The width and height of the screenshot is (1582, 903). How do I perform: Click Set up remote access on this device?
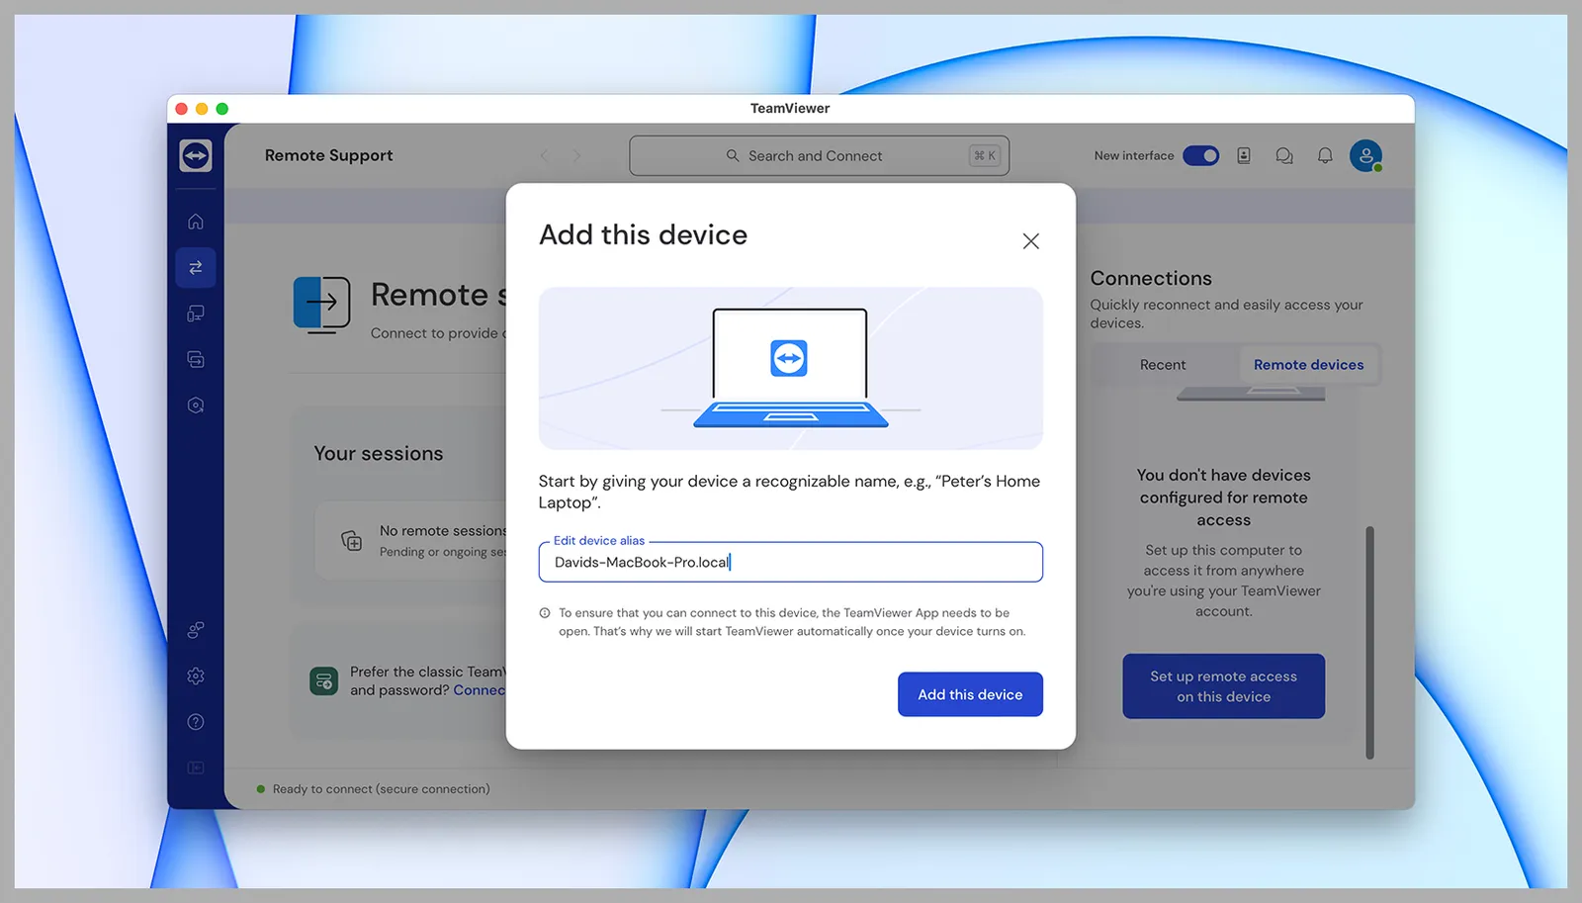pos(1223,685)
